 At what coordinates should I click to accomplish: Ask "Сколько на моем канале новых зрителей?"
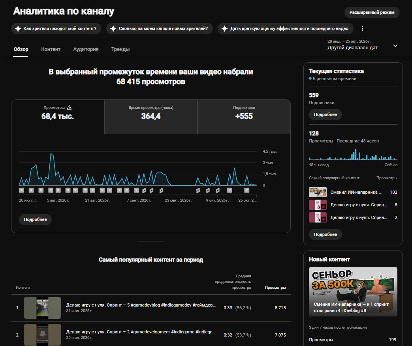(160, 29)
